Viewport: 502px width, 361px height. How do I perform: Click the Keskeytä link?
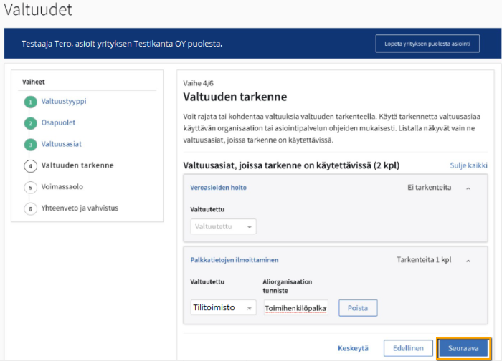click(x=353, y=348)
